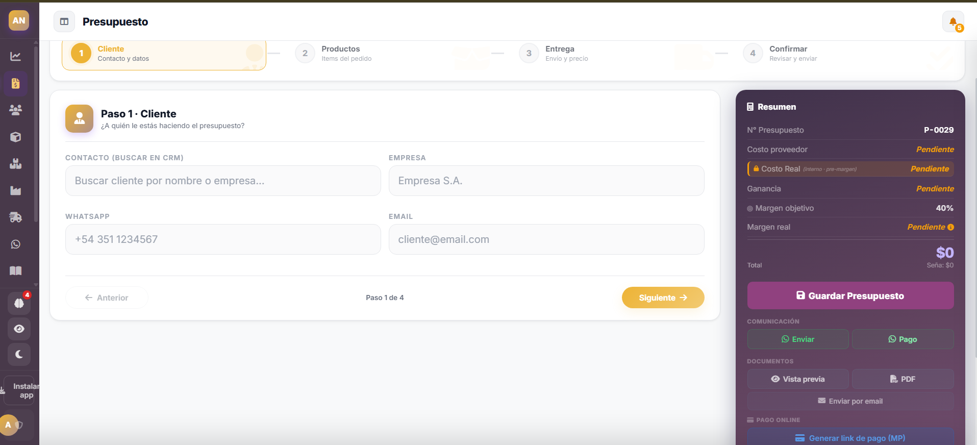Click the Instalar app button
This screenshot has height=445, width=977.
coord(19,391)
